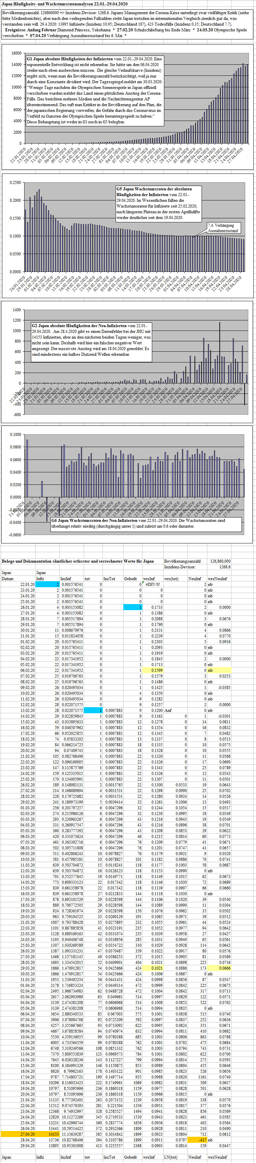Image resolution: width=256 pixels, height=1163 pixels.
Task: Select the '#DIV/0!' error cell
Action: (x=153, y=584)
